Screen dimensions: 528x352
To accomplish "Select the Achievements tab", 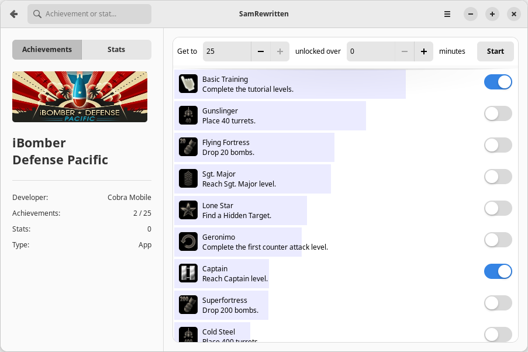I will (x=47, y=50).
